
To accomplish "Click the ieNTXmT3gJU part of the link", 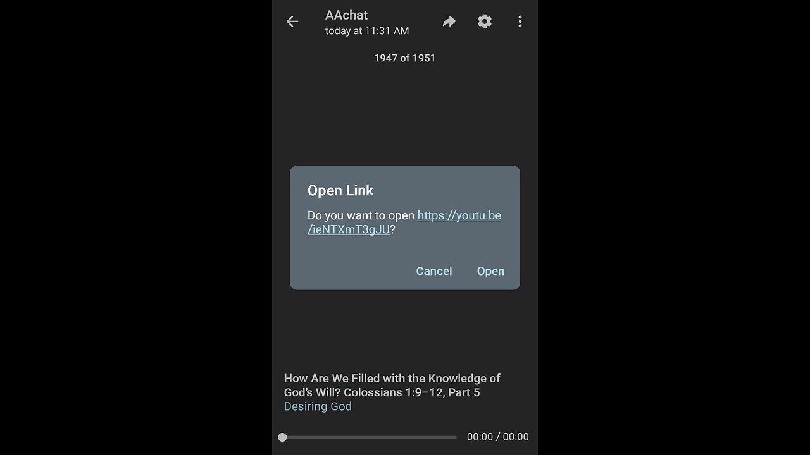I will click(349, 229).
